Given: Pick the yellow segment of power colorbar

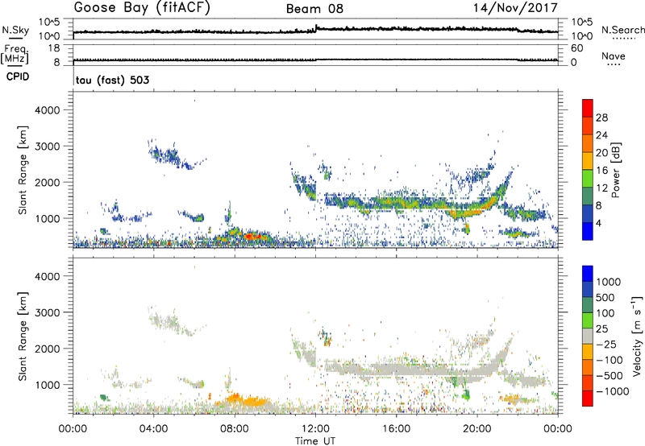Looking at the screenshot, I should coord(588,161).
